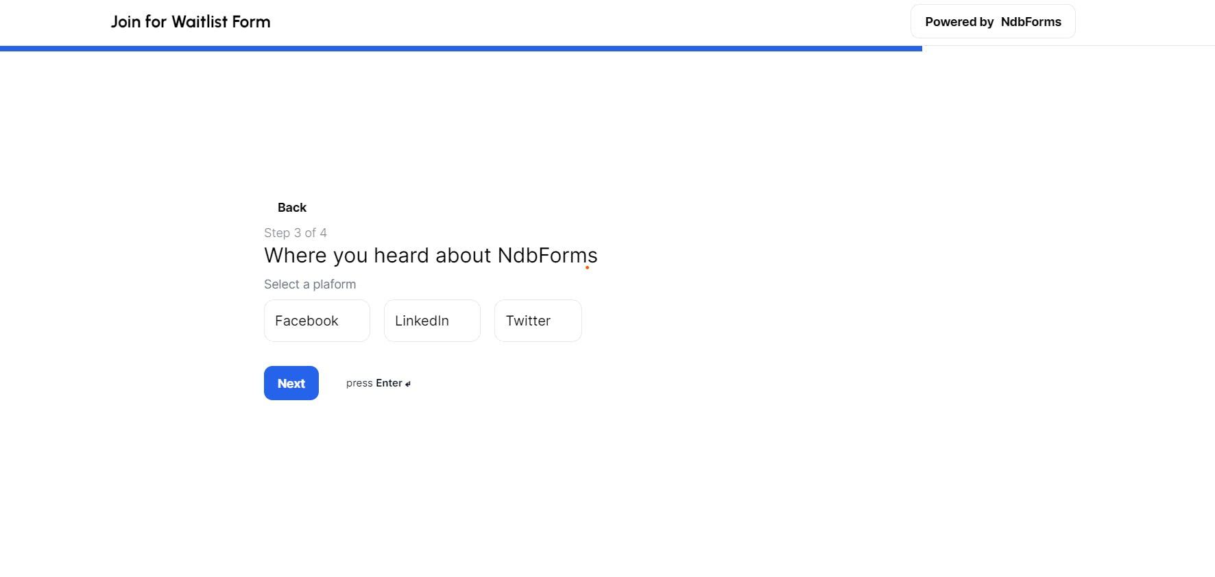Screen dimensions: 1215x577
Task: Click the 'Join for Waitlist Form' title
Action: tap(191, 22)
